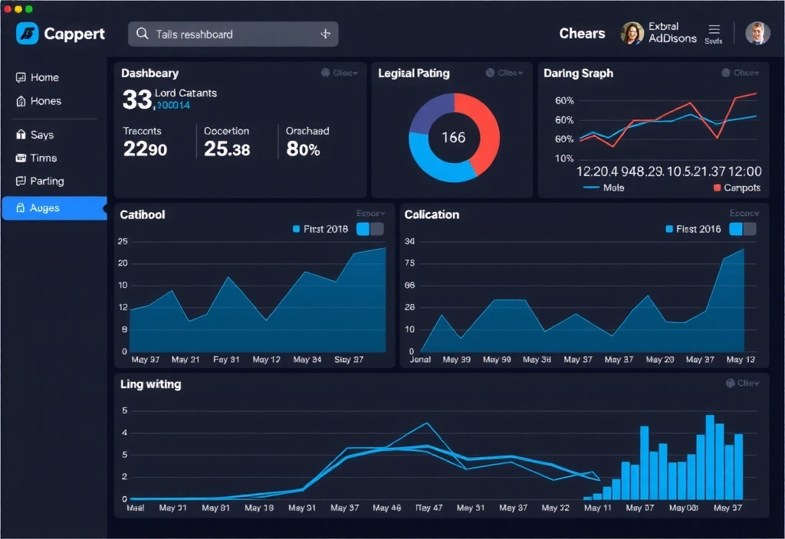Image resolution: width=785 pixels, height=539 pixels.
Task: Click inside the Talls reshdoard search field
Action: [x=222, y=34]
